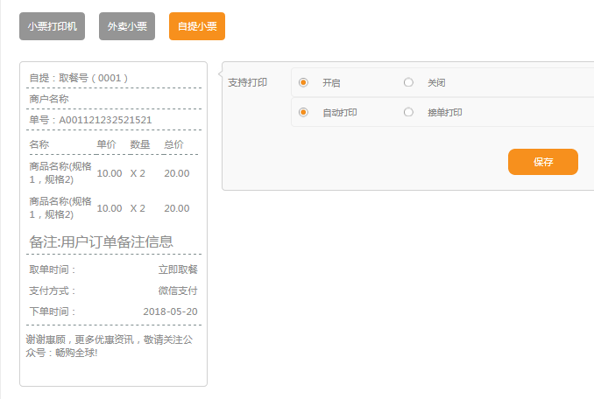Image resolution: width=594 pixels, height=399 pixels.
Task: Click the 备注:用户订单备注信息 text
Action: [101, 241]
